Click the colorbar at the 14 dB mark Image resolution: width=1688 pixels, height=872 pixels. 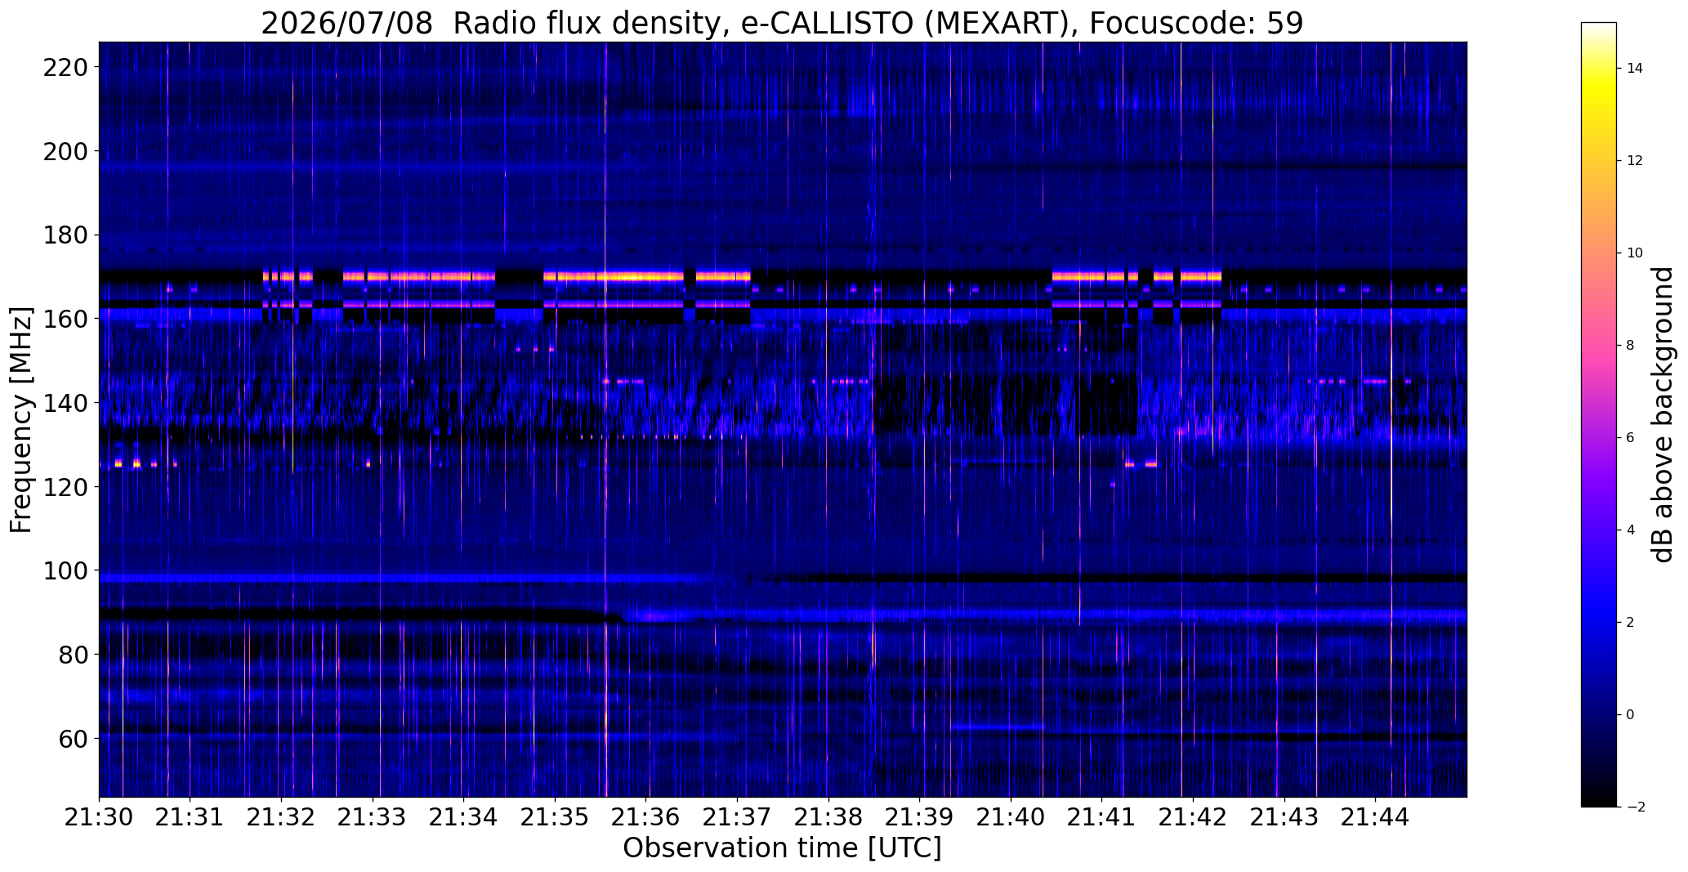[x=1598, y=69]
